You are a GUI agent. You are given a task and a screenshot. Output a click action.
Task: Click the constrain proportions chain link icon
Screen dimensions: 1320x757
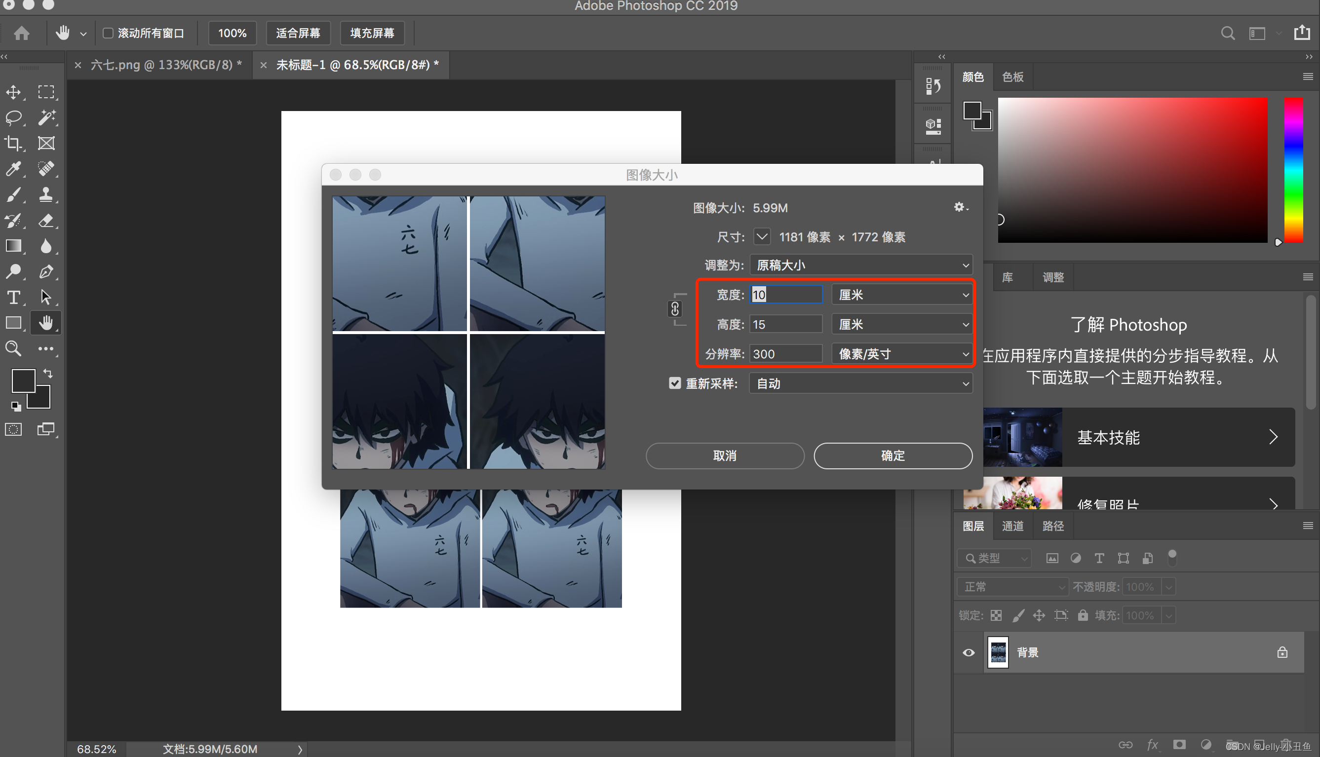click(x=675, y=309)
